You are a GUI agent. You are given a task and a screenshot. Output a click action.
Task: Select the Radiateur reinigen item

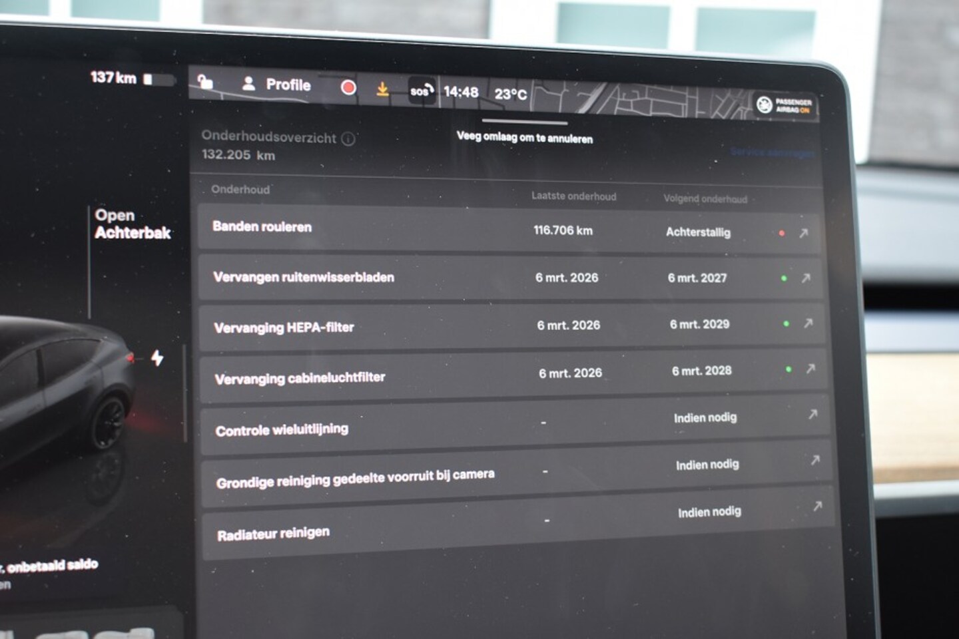517,524
